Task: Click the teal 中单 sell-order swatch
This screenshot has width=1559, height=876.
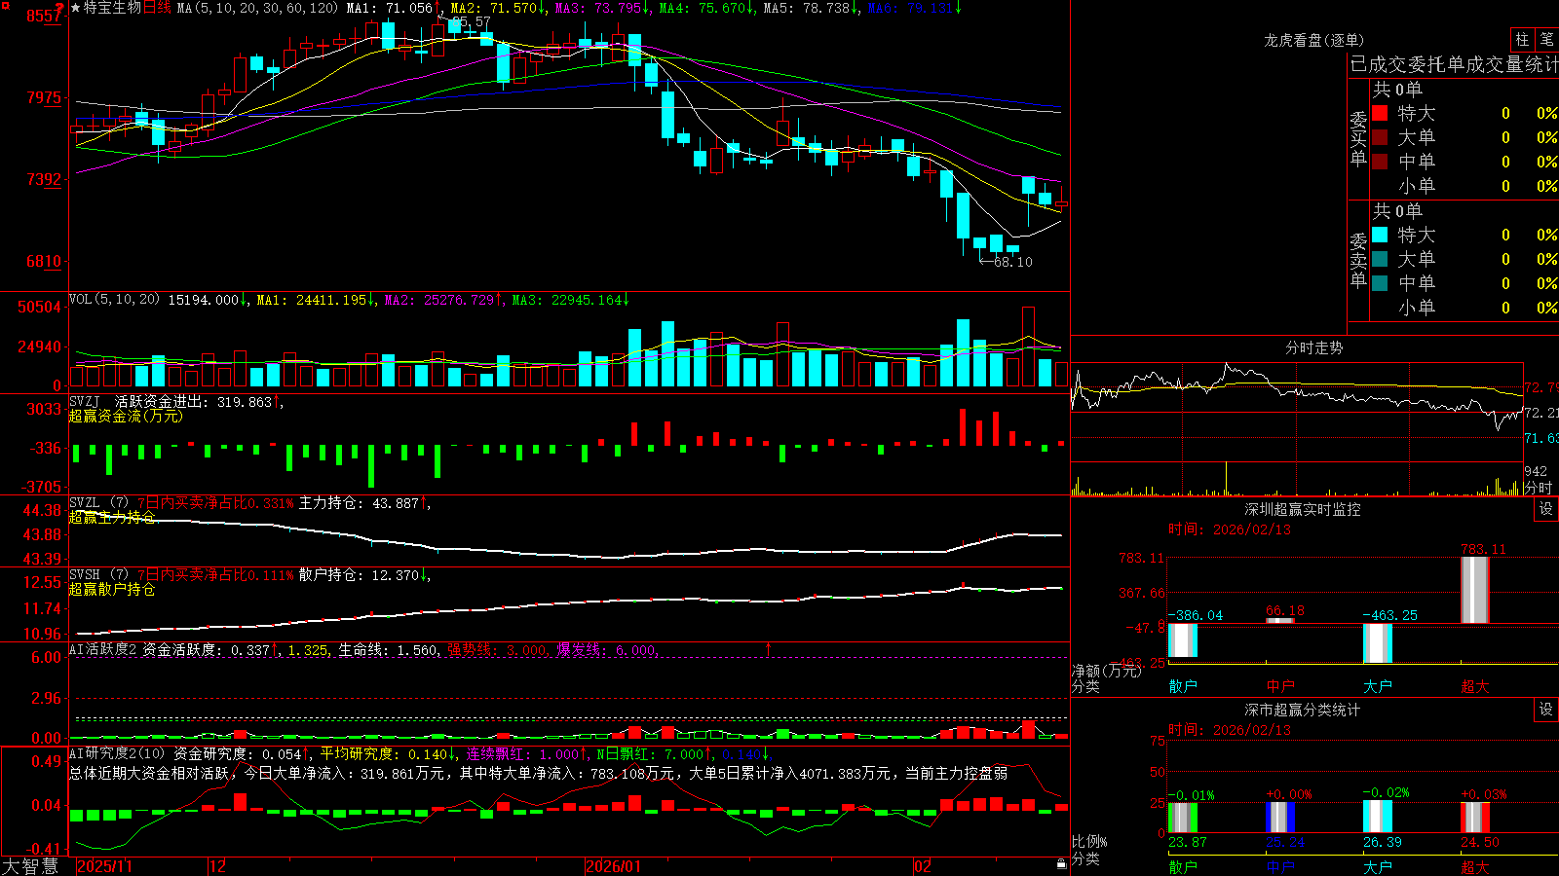Action: tap(1380, 283)
